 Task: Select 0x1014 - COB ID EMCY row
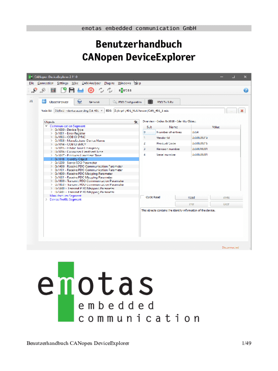coord(91,144)
